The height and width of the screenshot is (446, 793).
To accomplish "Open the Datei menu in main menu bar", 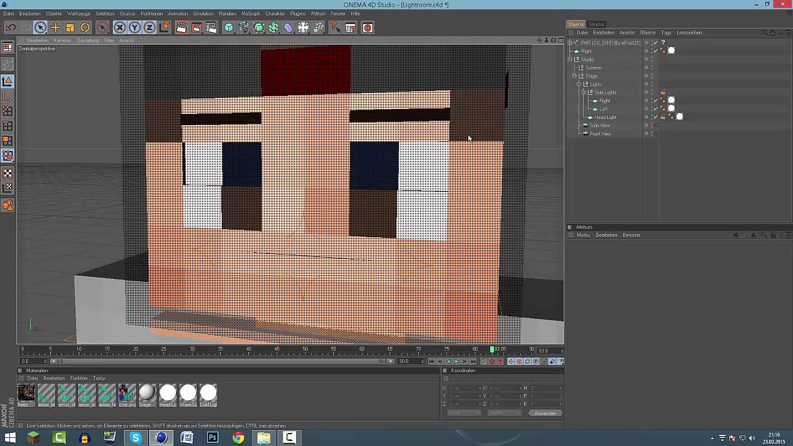I will coord(9,14).
